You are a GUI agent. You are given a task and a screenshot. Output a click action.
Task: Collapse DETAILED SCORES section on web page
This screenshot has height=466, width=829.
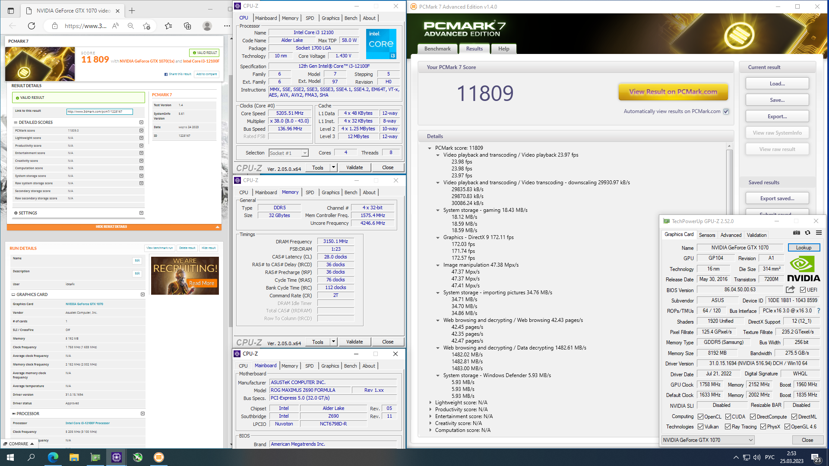coord(141,123)
